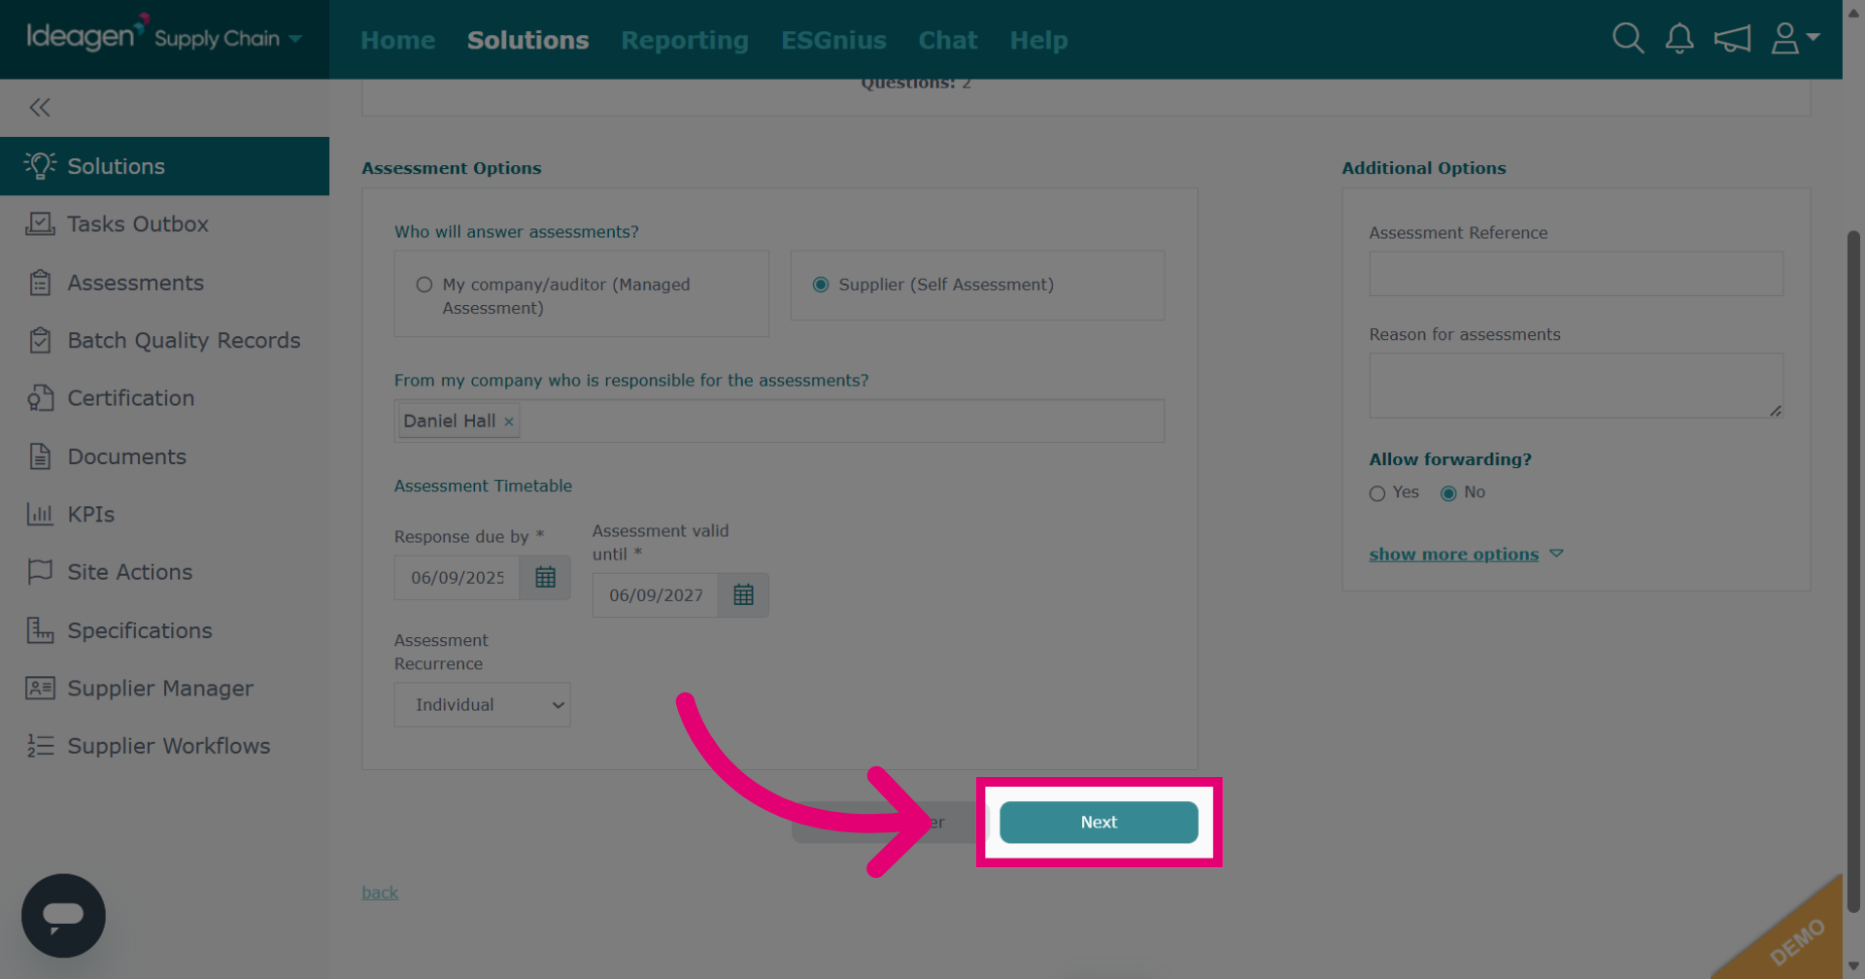This screenshot has height=979, width=1865.
Task: Go to the Reporting menu
Action: pos(685,40)
